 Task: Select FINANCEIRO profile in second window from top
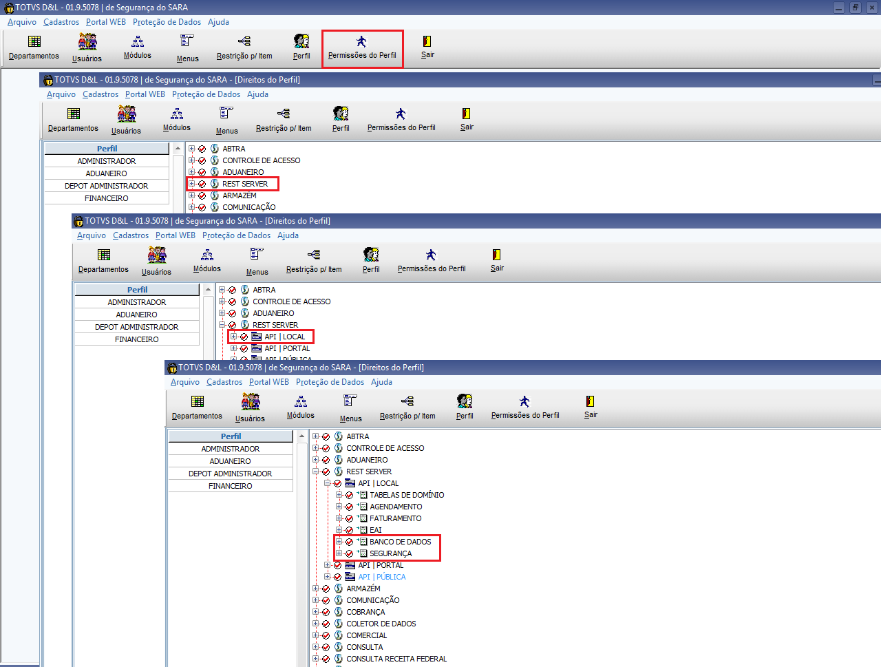(107, 198)
